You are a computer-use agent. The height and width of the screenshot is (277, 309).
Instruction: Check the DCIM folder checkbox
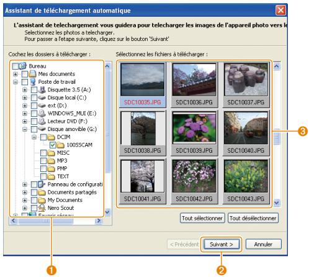[43, 137]
